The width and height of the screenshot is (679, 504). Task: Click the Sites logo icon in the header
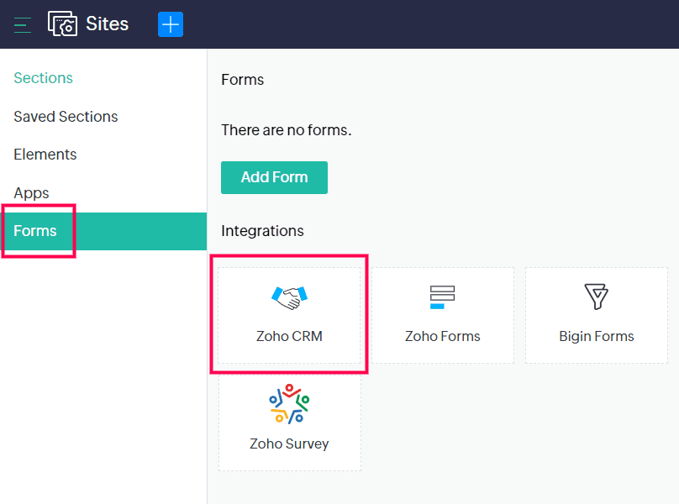pyautogui.click(x=62, y=24)
